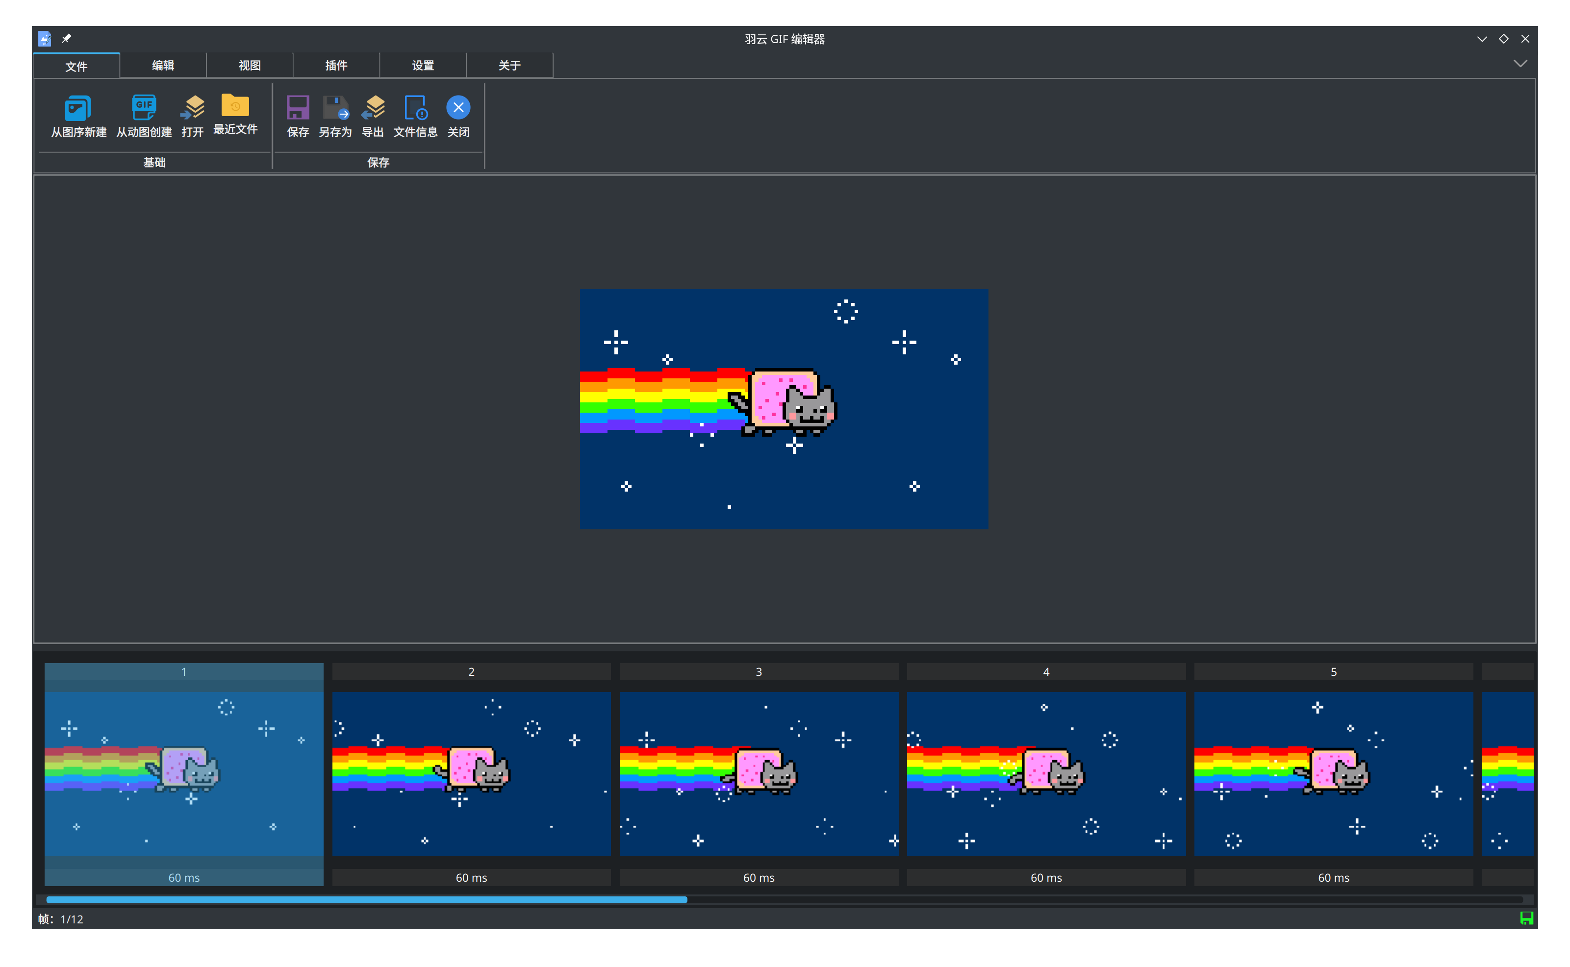The image size is (1570, 967).
Task: Click the 导出 export icon
Action: click(x=373, y=107)
